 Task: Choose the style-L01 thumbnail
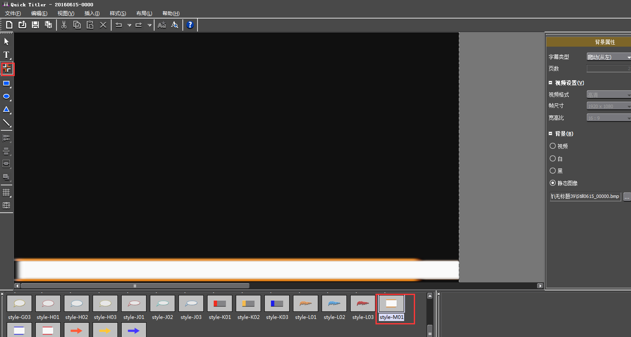(x=306, y=303)
